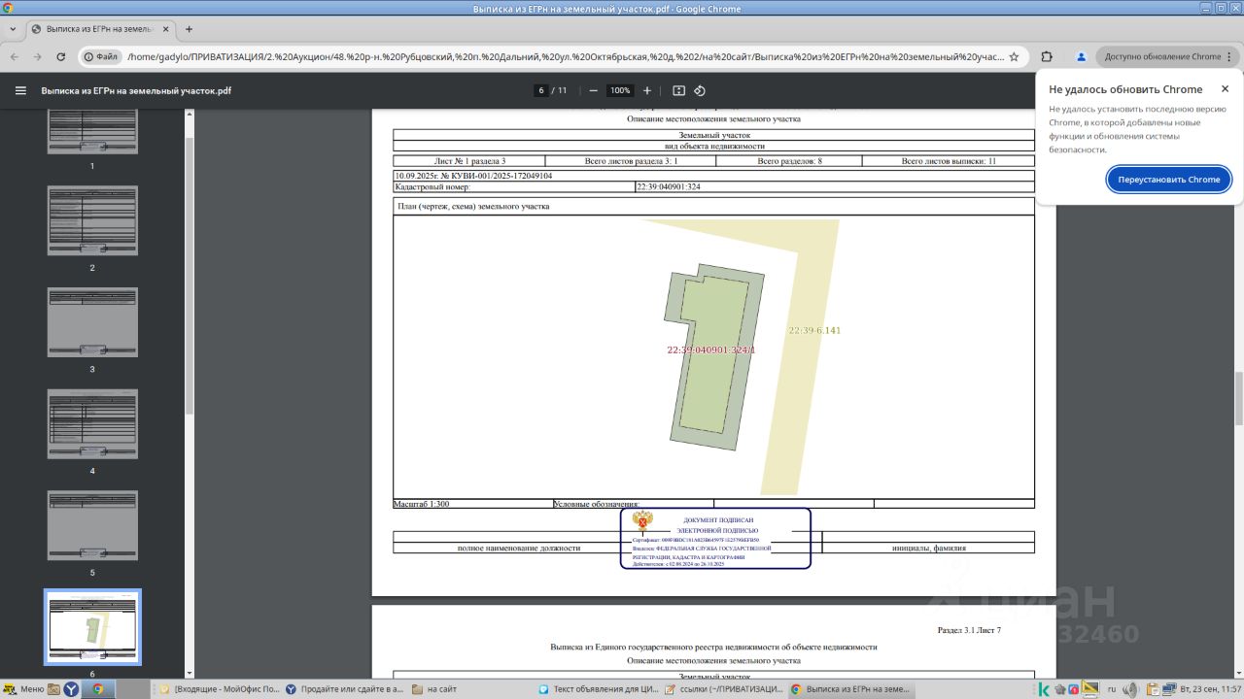Viewport: 1244px width, 699px height.
Task: Click 'Раздел 3.1 Лист 7' text
Action: 969,631
